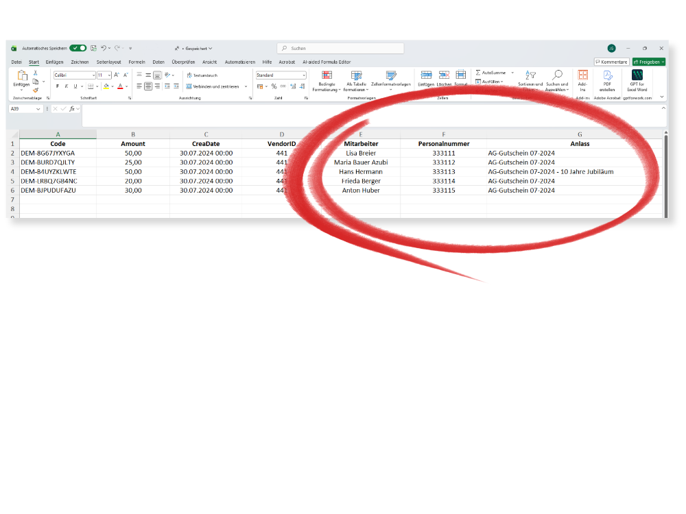Open the name box dropdown showing A39
The image size is (686, 514).
pos(38,109)
